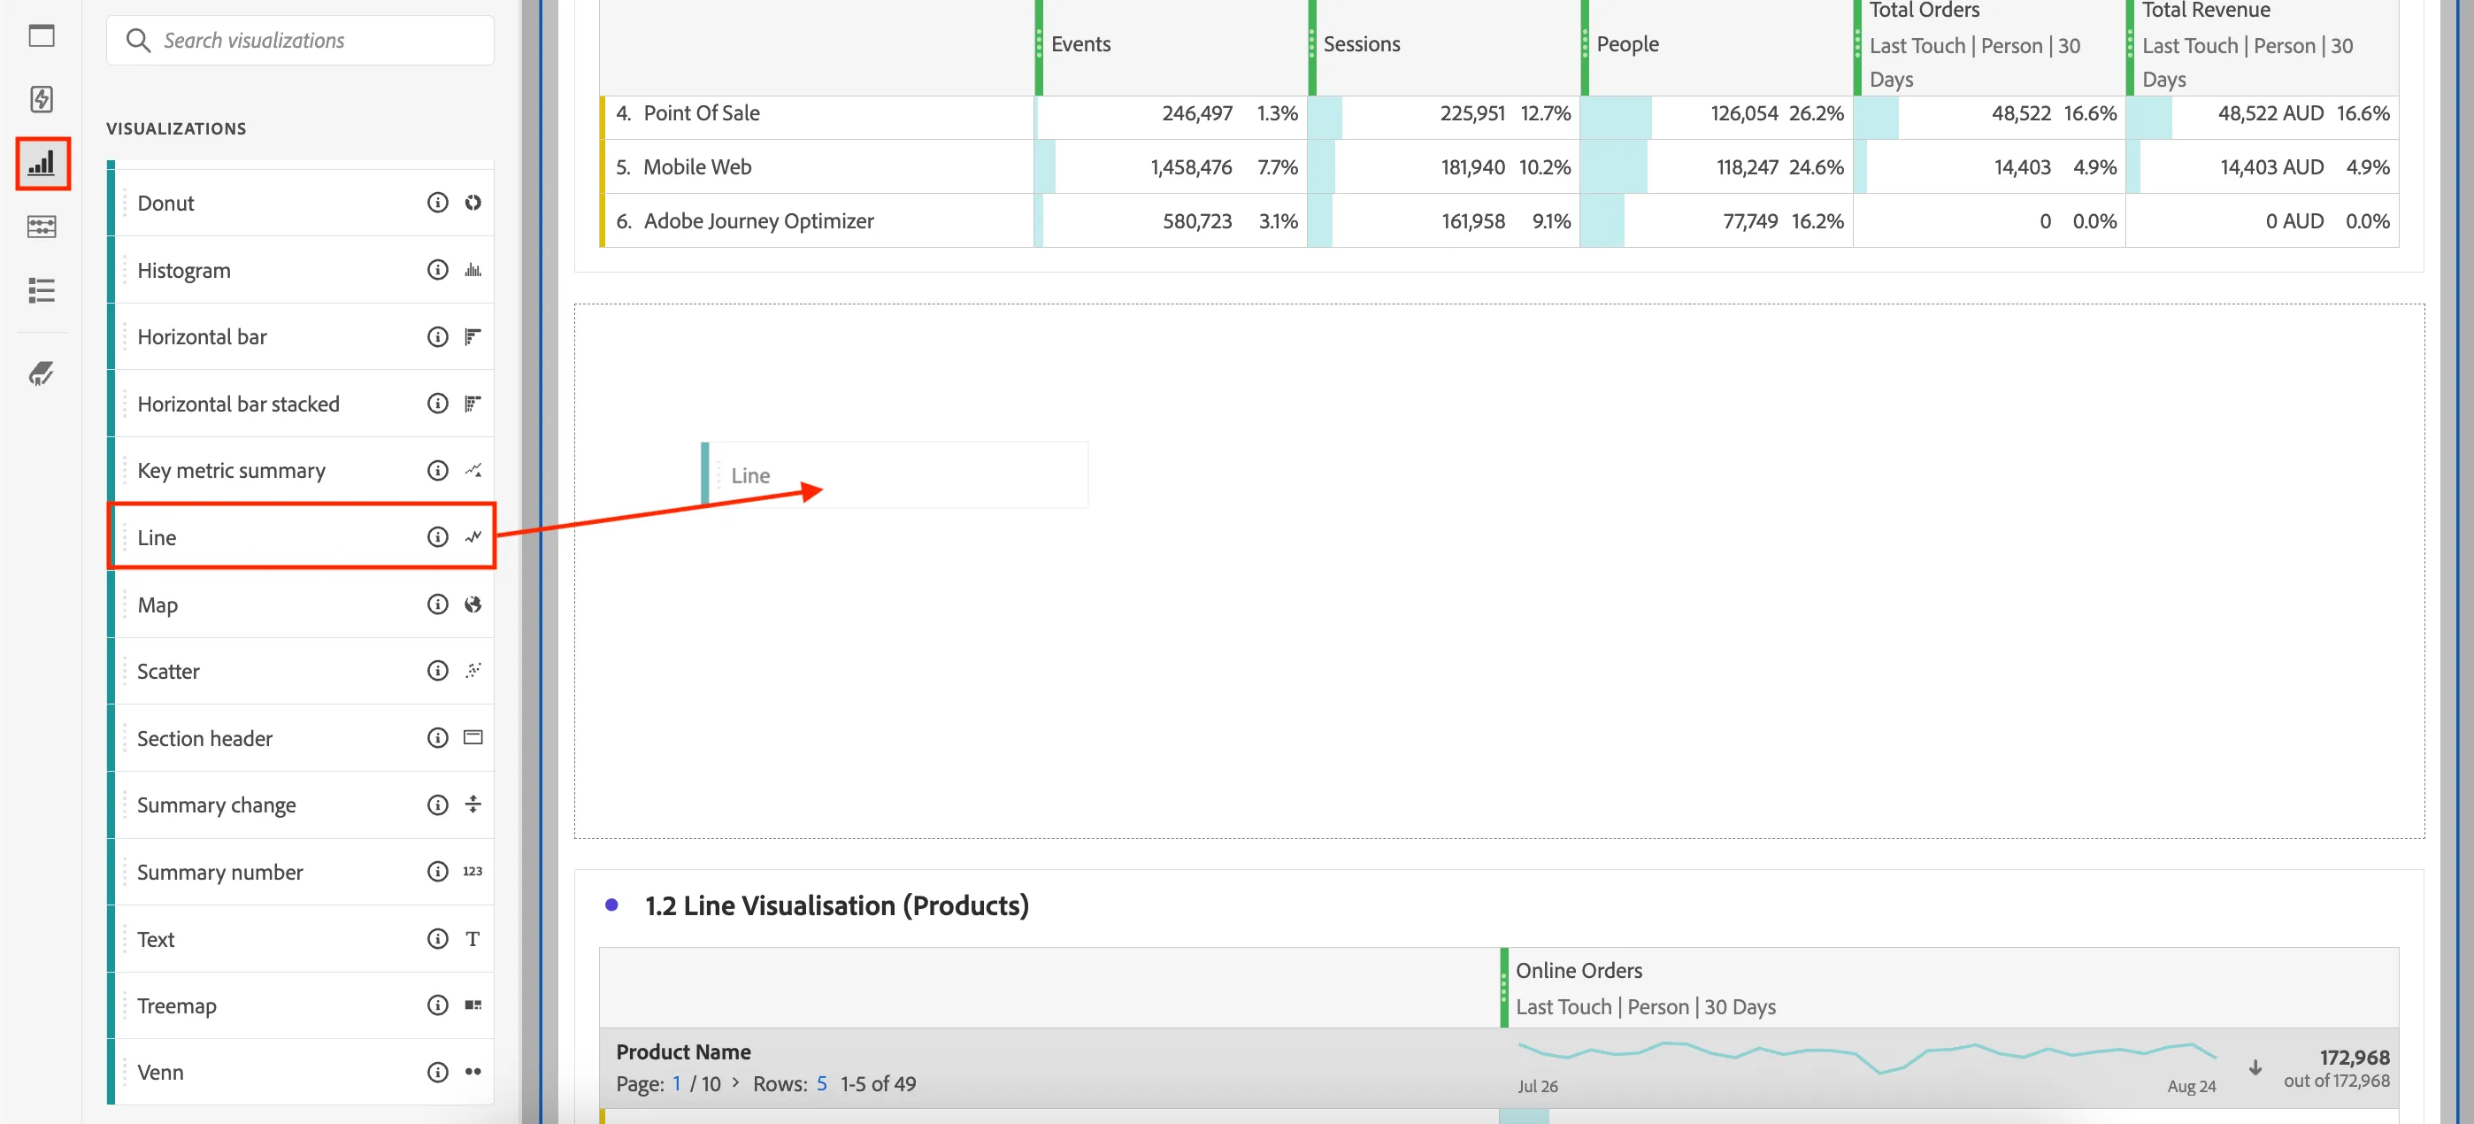The height and width of the screenshot is (1124, 2474).
Task: Click the Treemap chart icon
Action: [x=473, y=1005]
